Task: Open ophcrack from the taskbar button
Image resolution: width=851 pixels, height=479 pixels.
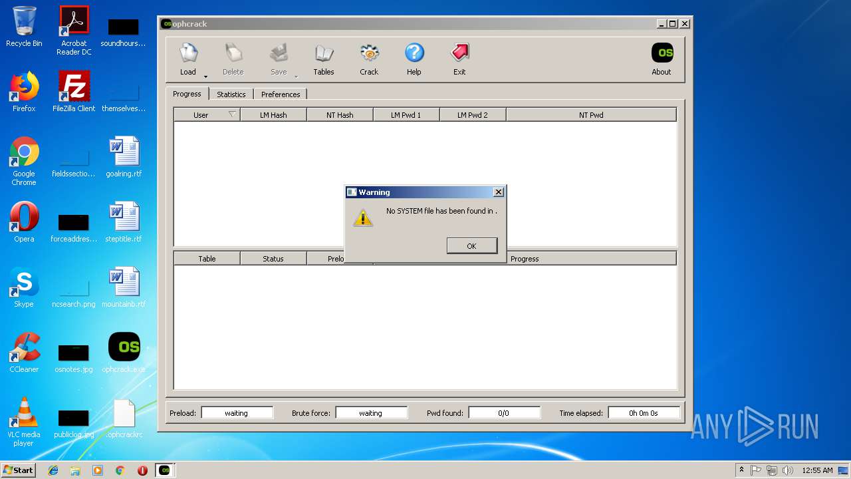Action: (165, 470)
